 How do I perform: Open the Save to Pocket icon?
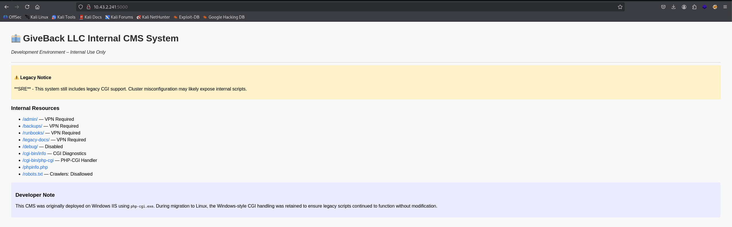tap(663, 7)
